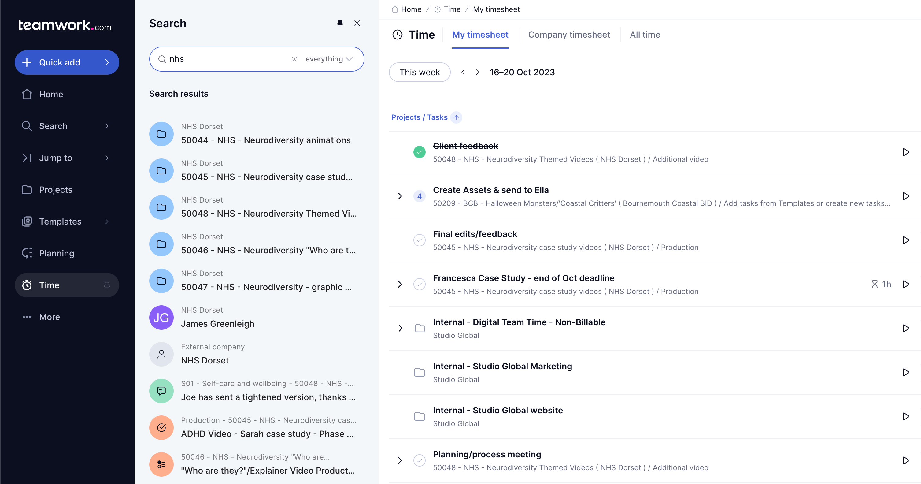Toggle Projects / Tasks sort direction arrow
This screenshot has height=484, width=921.
click(x=456, y=117)
